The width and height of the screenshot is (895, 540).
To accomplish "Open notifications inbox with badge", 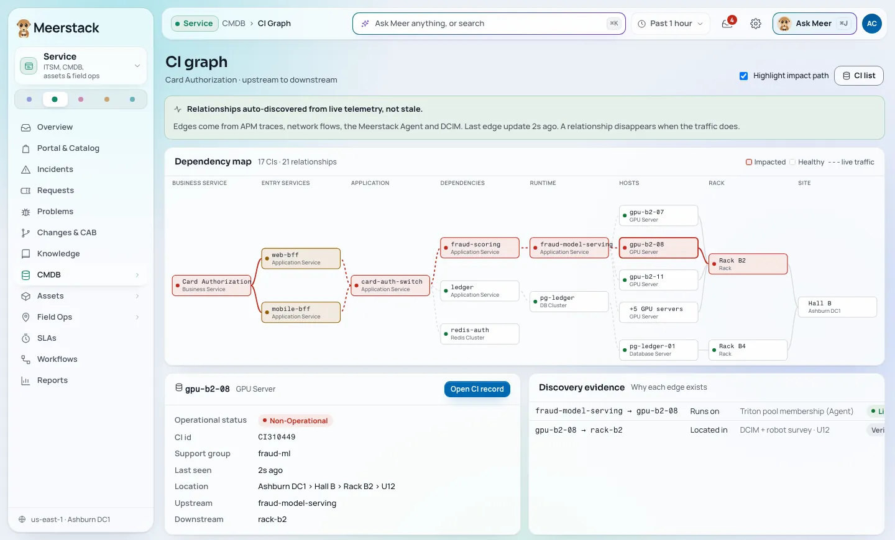I will click(x=728, y=24).
